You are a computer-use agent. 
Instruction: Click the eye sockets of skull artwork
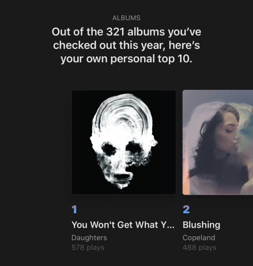[122, 148]
